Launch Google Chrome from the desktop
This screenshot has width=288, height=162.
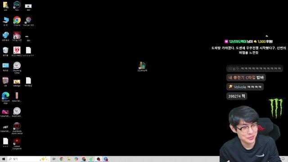[17, 21]
